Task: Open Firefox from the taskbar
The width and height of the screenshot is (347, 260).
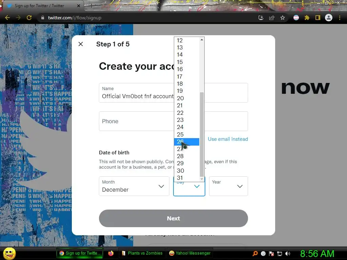Action: [111, 253]
